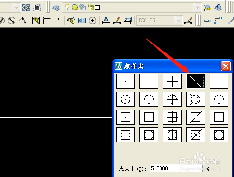Image resolution: width=234 pixels, height=177 pixels.
Task: Choose the plain plus-cross point style
Action: [x=172, y=81]
